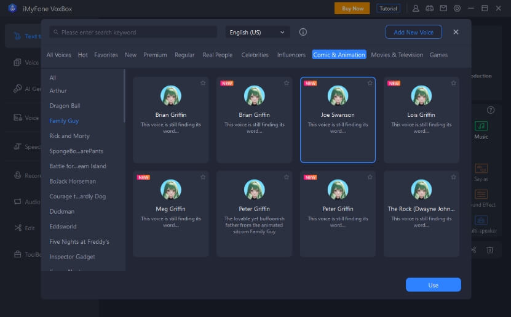511x317 pixels.
Task: Switch to Celebrities tab
Action: [255, 55]
